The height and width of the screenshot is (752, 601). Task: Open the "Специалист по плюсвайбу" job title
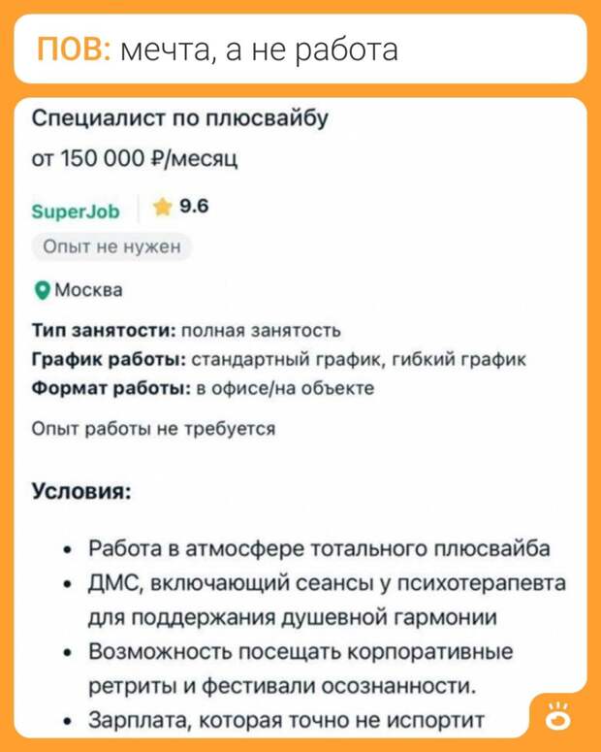coord(179,120)
